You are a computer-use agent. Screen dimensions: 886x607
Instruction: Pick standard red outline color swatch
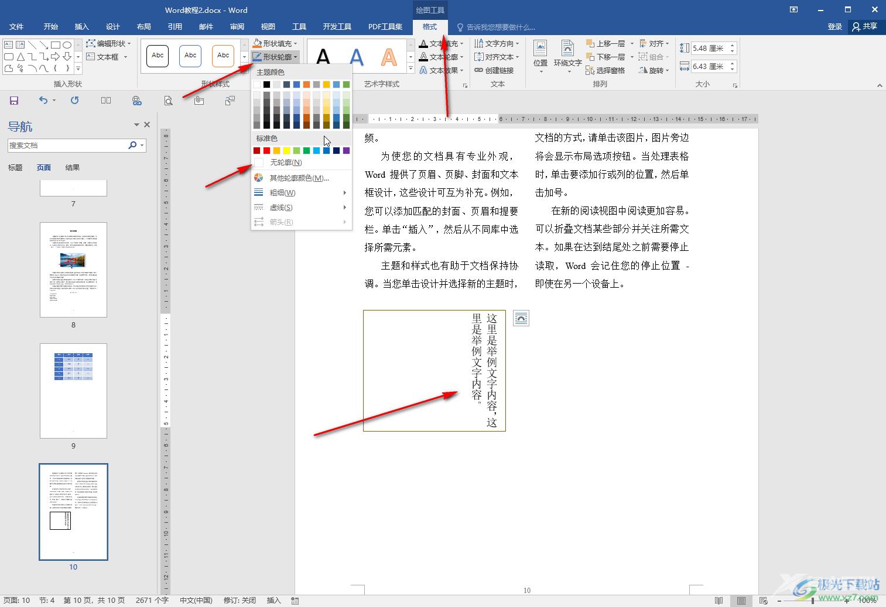point(266,151)
